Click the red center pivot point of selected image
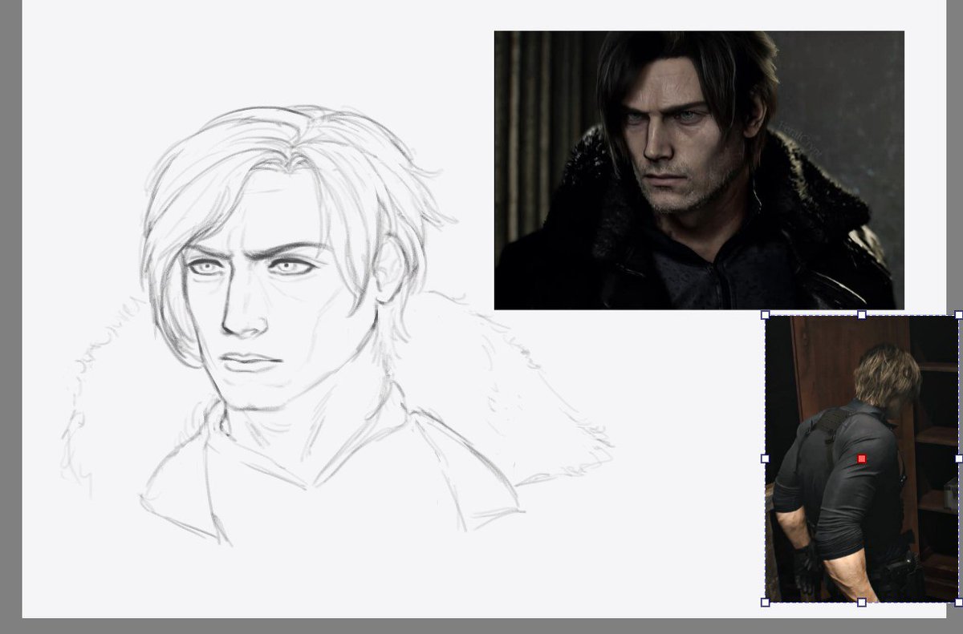Image resolution: width=963 pixels, height=634 pixels. coord(862,458)
